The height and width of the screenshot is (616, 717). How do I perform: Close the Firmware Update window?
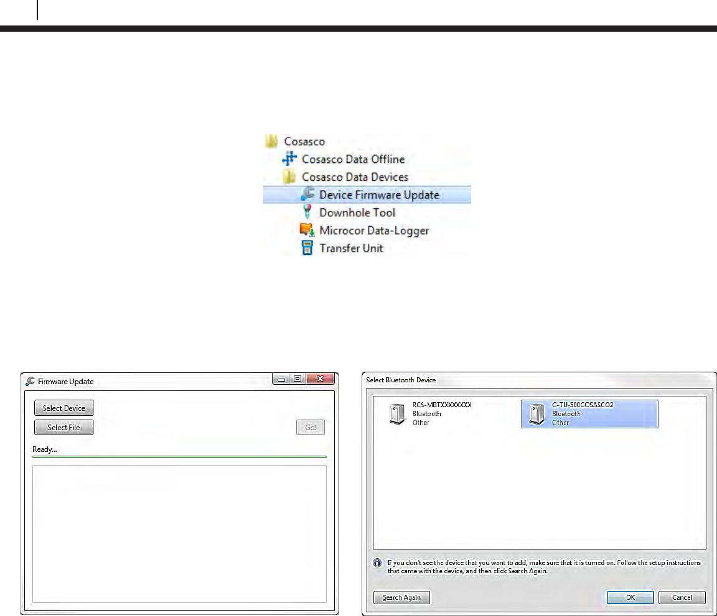pyautogui.click(x=321, y=379)
